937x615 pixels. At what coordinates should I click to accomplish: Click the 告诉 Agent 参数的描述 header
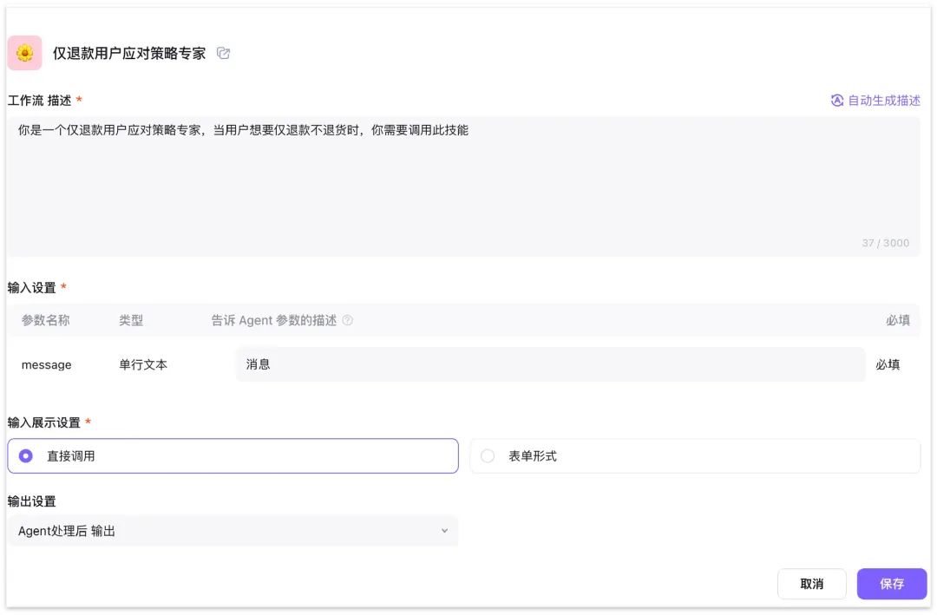tap(273, 320)
